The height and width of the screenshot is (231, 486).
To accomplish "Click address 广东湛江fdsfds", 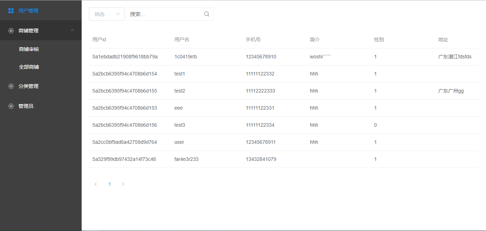I will [x=455, y=57].
